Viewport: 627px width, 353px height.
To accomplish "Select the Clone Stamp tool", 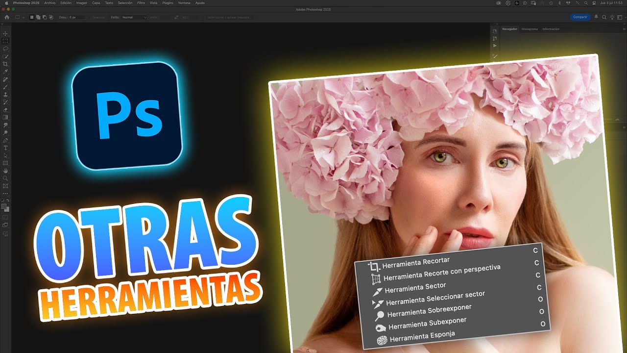I will click(6, 95).
